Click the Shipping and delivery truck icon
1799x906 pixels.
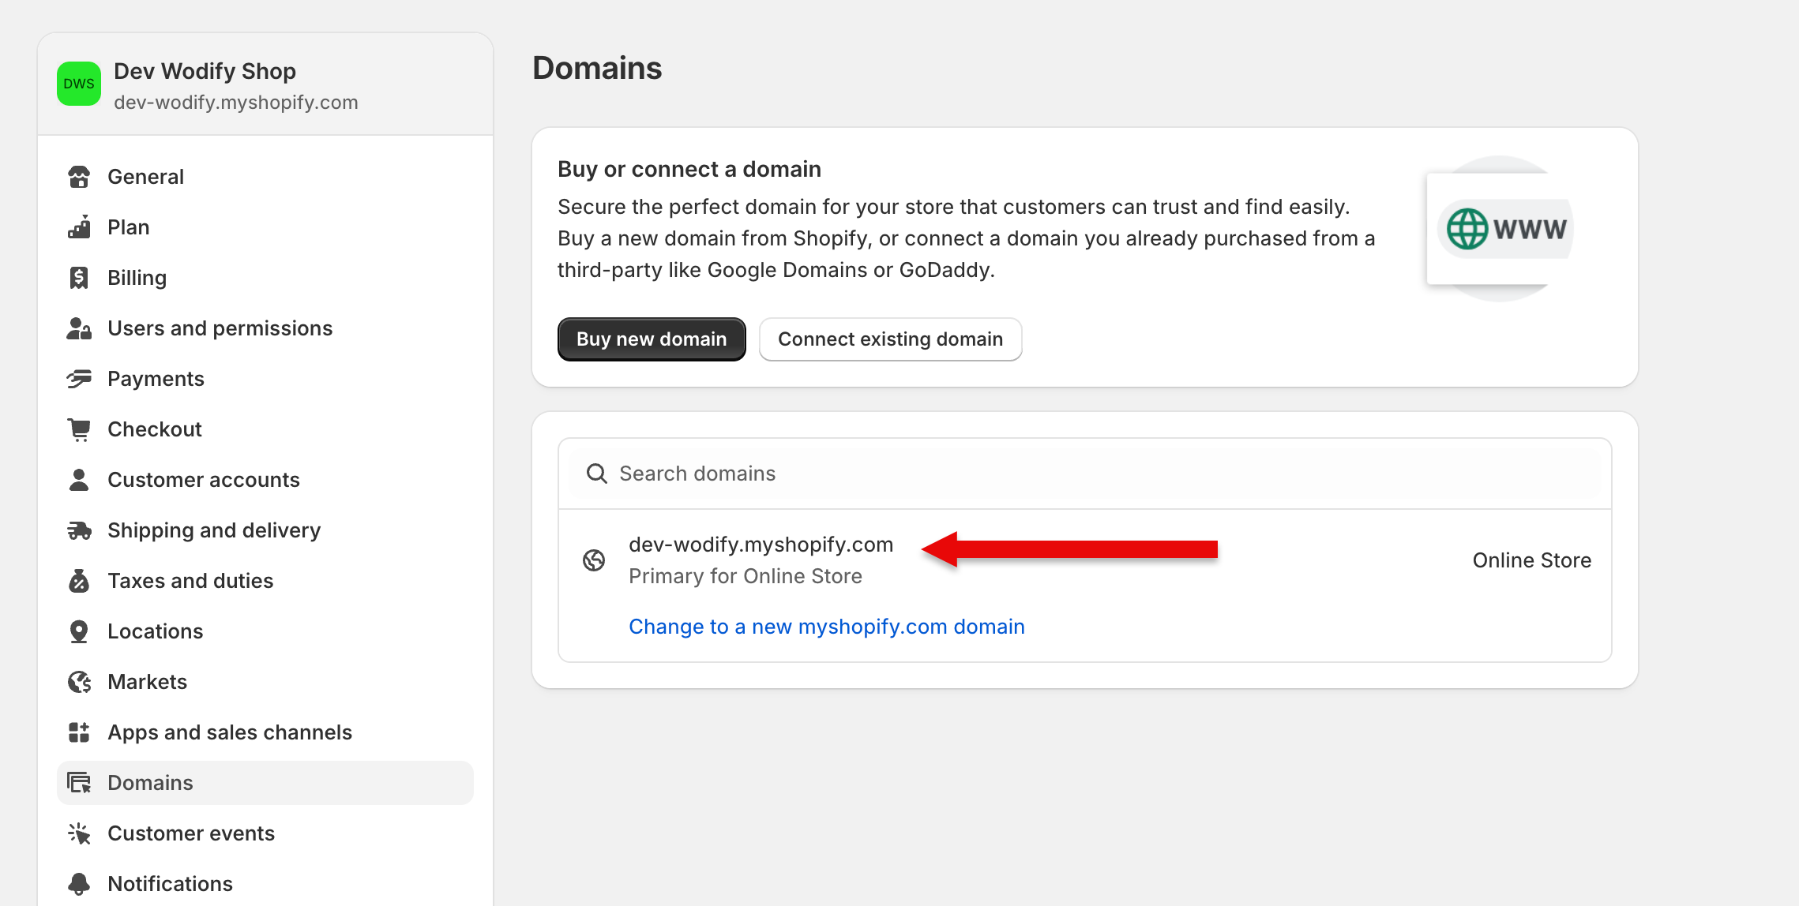tap(79, 530)
